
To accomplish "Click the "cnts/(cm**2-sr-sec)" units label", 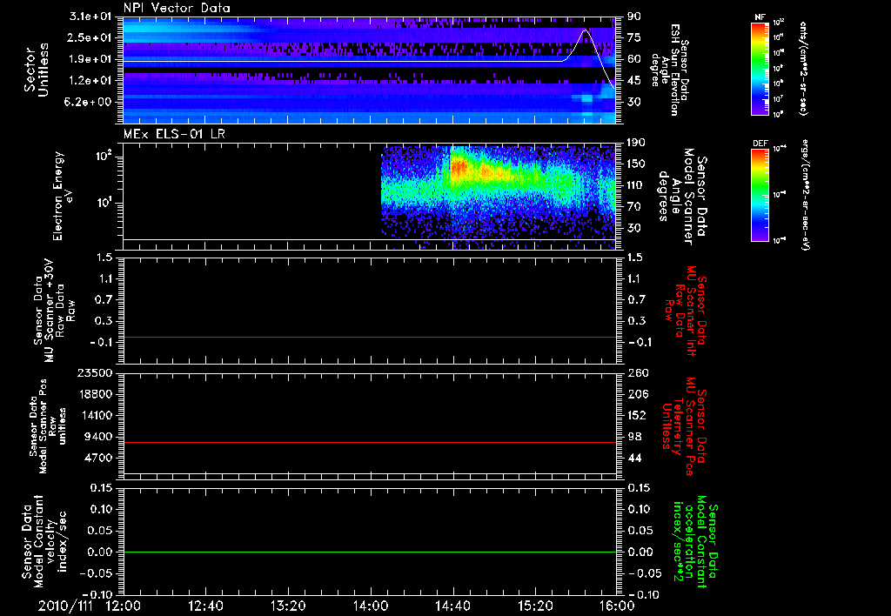I will [x=803, y=68].
